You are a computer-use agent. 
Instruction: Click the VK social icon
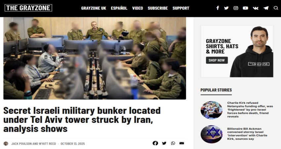[256, 8]
